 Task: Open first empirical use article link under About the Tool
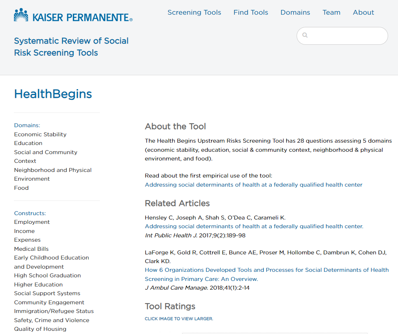click(x=253, y=185)
